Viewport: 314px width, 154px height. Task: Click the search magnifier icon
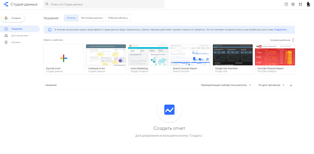pyautogui.click(x=47, y=4)
